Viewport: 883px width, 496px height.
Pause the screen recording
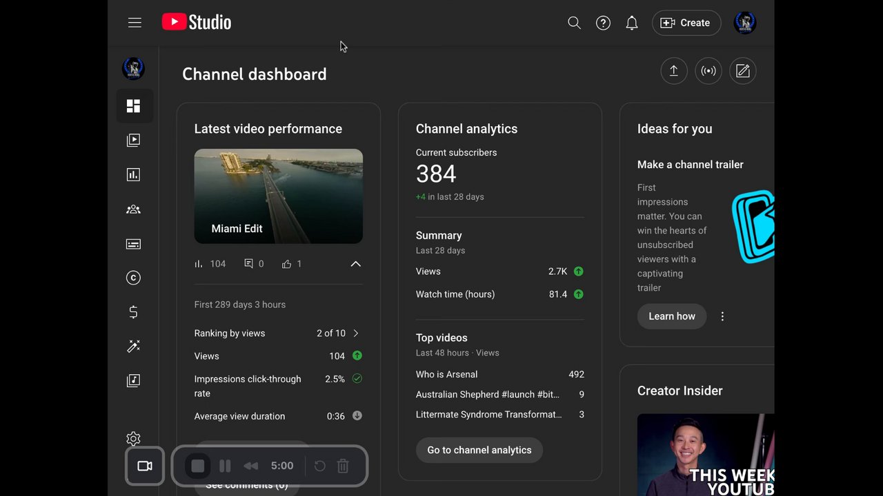click(x=225, y=466)
